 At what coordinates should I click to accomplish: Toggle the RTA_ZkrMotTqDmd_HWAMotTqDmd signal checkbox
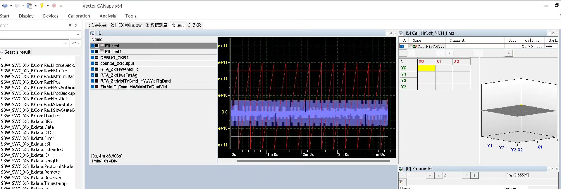[x=92, y=81]
